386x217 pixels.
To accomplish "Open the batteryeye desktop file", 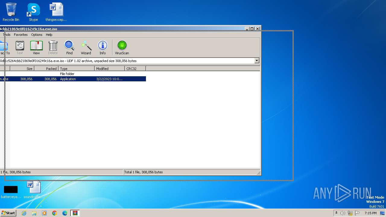I will click(11, 192).
